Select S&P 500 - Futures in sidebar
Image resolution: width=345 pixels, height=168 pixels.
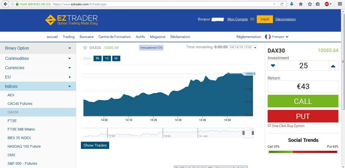pos(38,163)
